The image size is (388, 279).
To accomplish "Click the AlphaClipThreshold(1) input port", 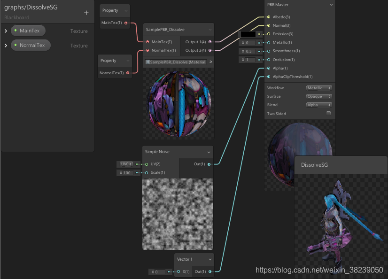I will [x=269, y=77].
